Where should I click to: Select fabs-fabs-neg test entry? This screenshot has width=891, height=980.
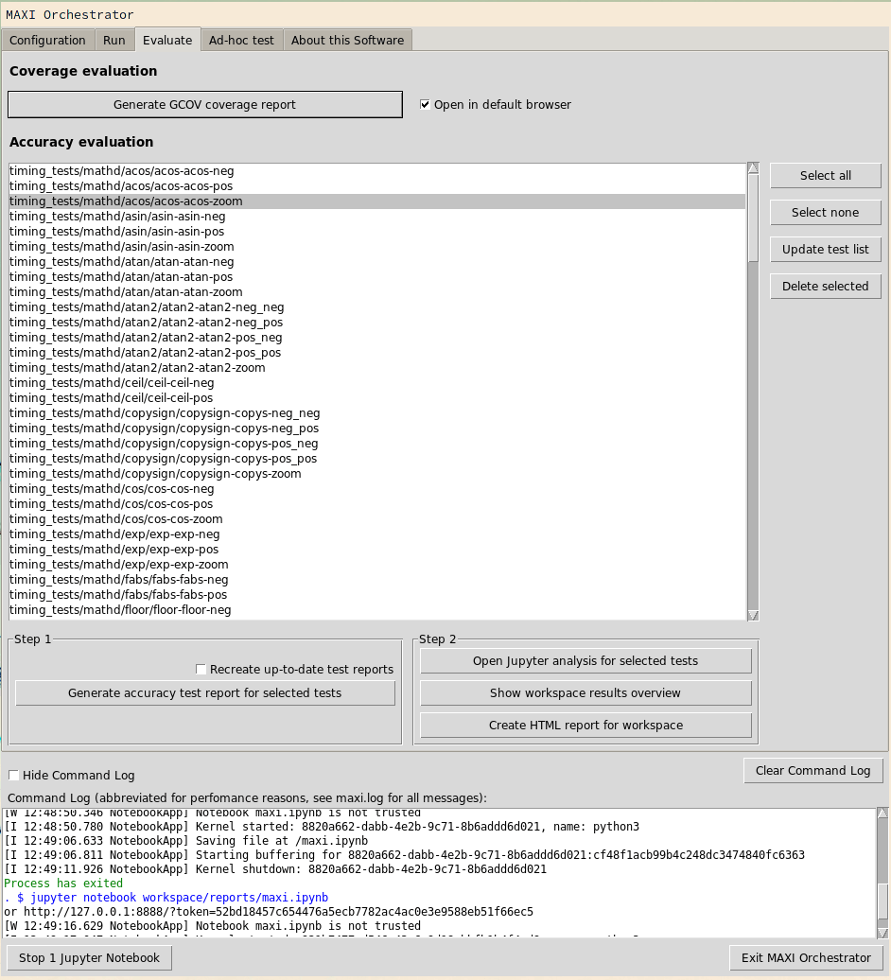point(377,580)
